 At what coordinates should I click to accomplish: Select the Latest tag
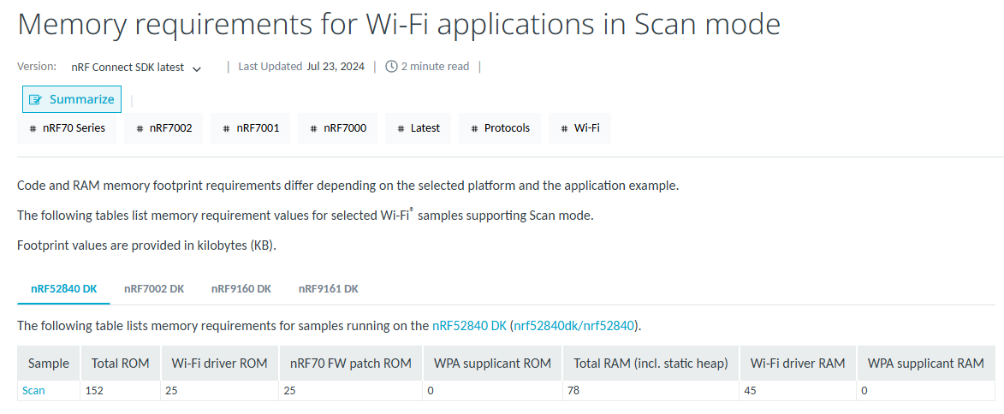[419, 128]
